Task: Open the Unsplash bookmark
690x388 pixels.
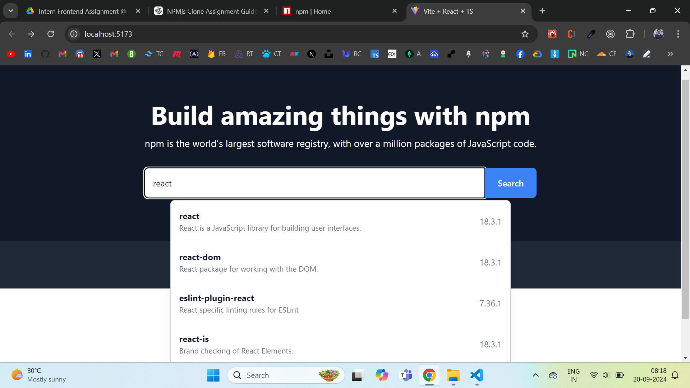Action: 329,54
